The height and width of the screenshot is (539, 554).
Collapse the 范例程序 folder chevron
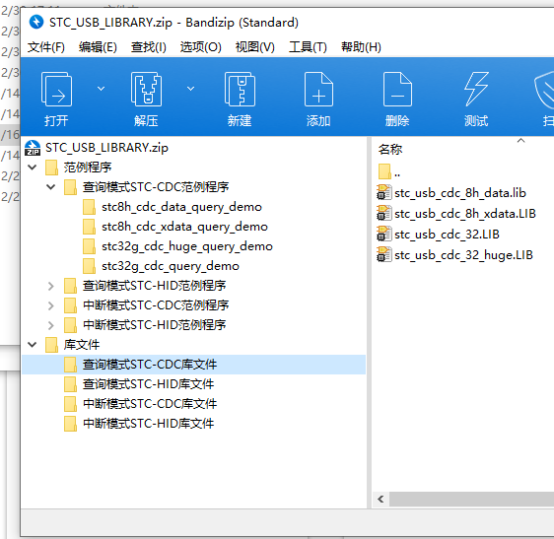point(33,168)
